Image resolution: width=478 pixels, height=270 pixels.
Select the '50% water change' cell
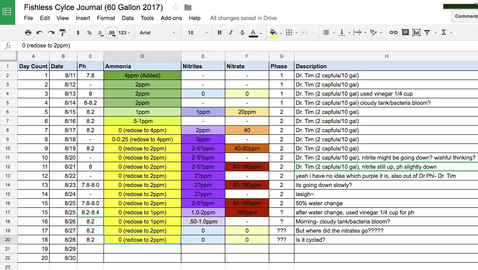[385, 203]
